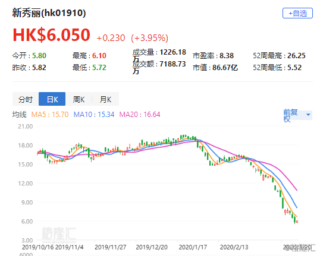320x256 pixels.
Task: Select the 日K daily chart tab
Action: pyautogui.click(x=52, y=99)
